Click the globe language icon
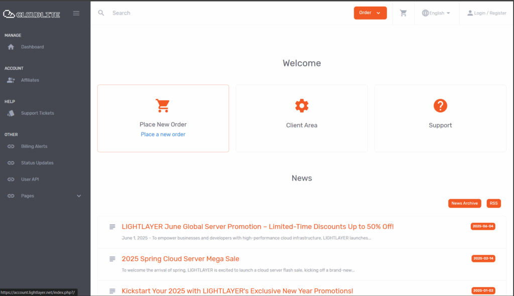The image size is (514, 296). click(x=425, y=13)
